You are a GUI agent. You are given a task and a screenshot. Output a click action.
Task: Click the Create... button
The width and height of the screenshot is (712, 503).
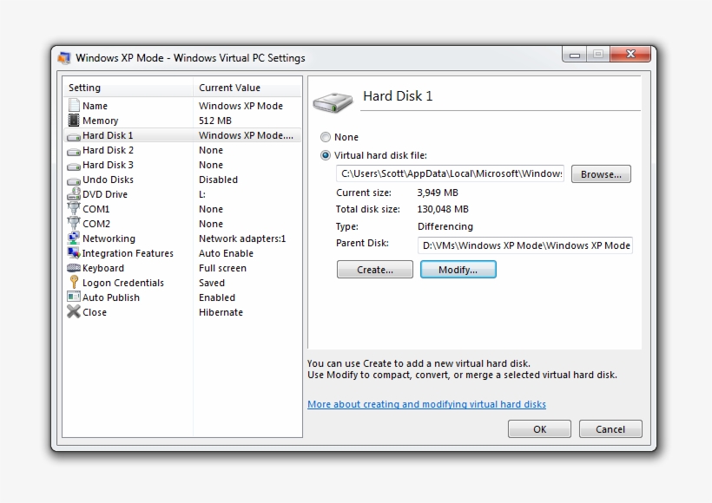pyautogui.click(x=374, y=270)
